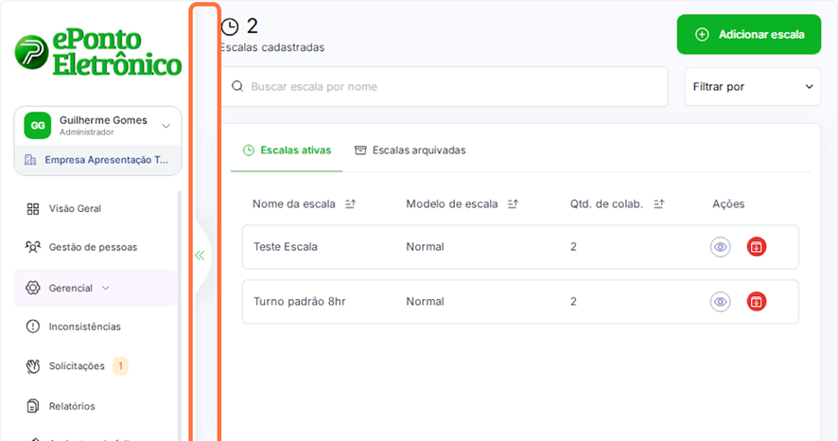Click the ePonto Eletrônico logo
This screenshot has height=441, width=838.
(97, 53)
